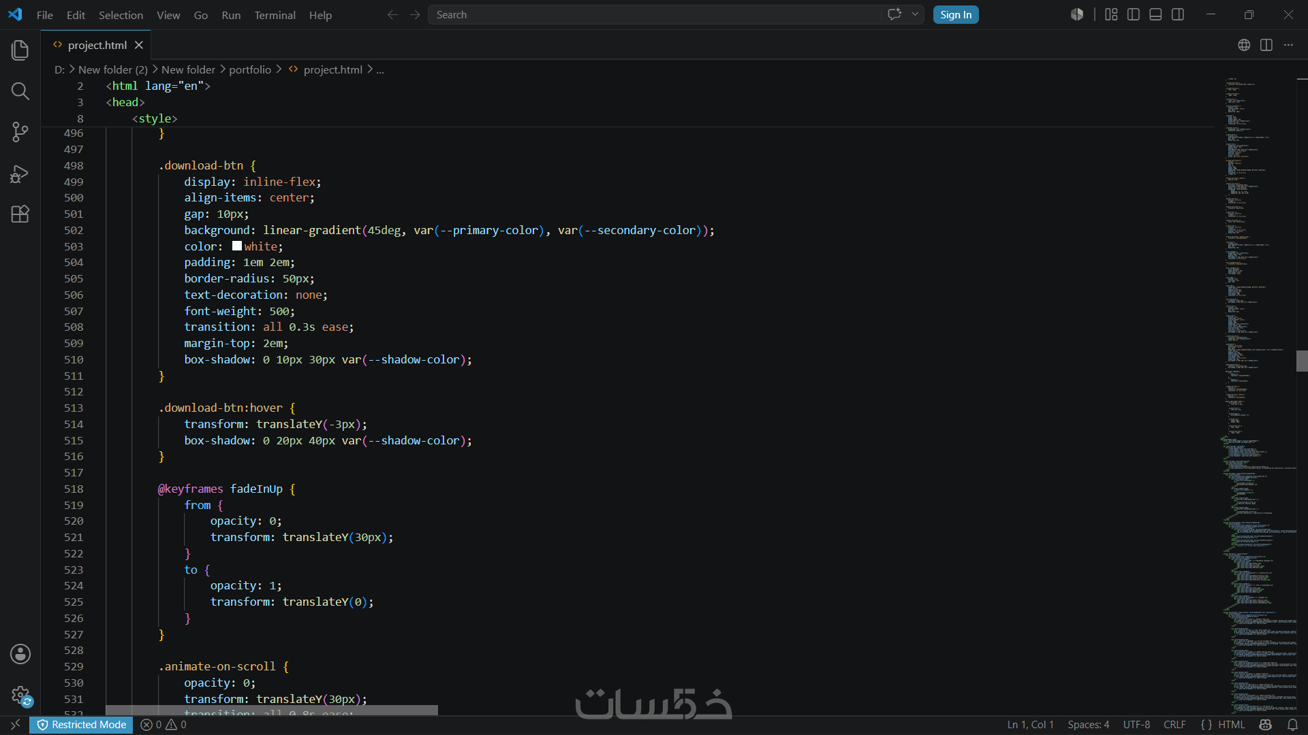Click line number 513
1308x735 pixels.
pos(74,408)
